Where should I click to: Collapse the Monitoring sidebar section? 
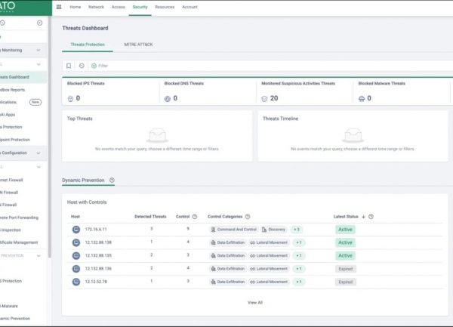point(39,51)
